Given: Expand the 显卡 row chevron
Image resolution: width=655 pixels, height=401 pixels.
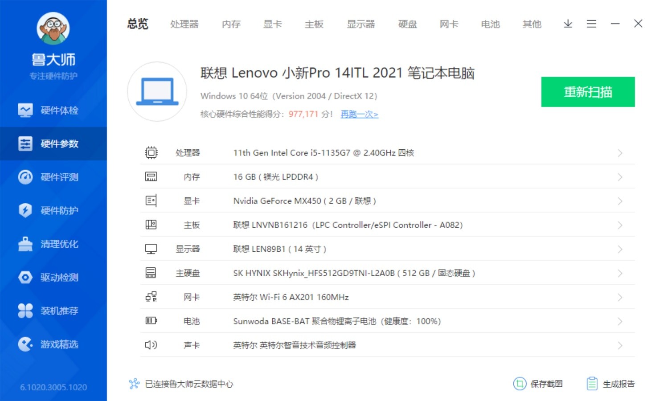Looking at the screenshot, I should [620, 201].
